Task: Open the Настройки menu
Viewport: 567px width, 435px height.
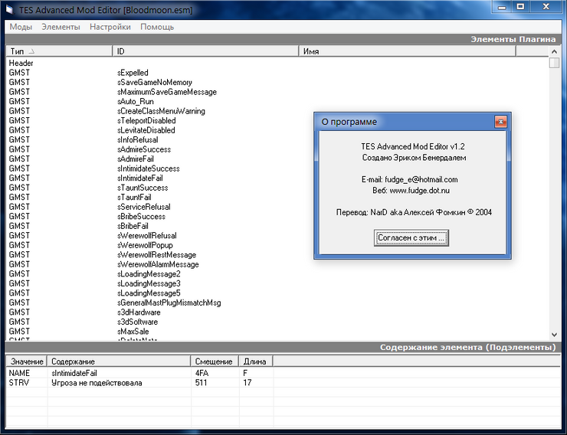Action: (x=110, y=27)
